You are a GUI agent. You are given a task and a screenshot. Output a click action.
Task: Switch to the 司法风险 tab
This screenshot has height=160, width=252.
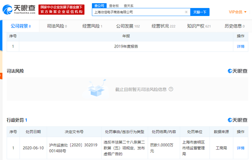pos(57,26)
